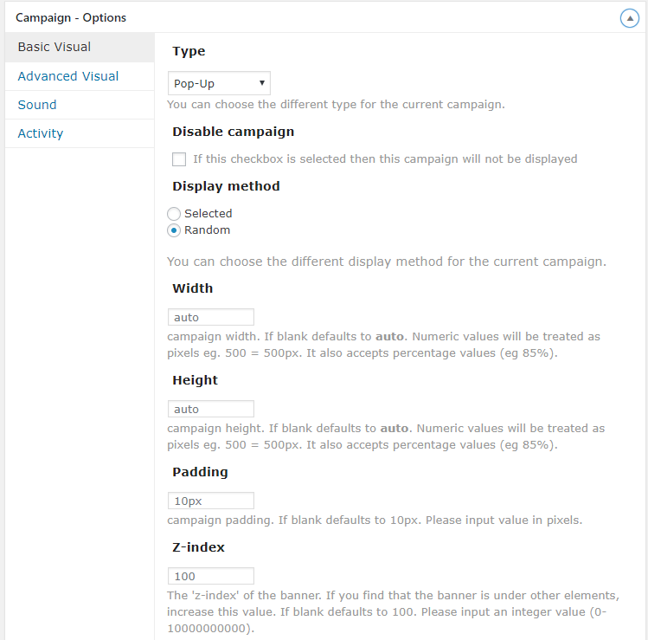Switch to the Basic Visual tab
The image size is (648, 640).
(55, 47)
